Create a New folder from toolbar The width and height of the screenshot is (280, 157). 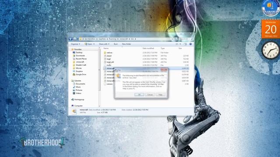pos(126,44)
